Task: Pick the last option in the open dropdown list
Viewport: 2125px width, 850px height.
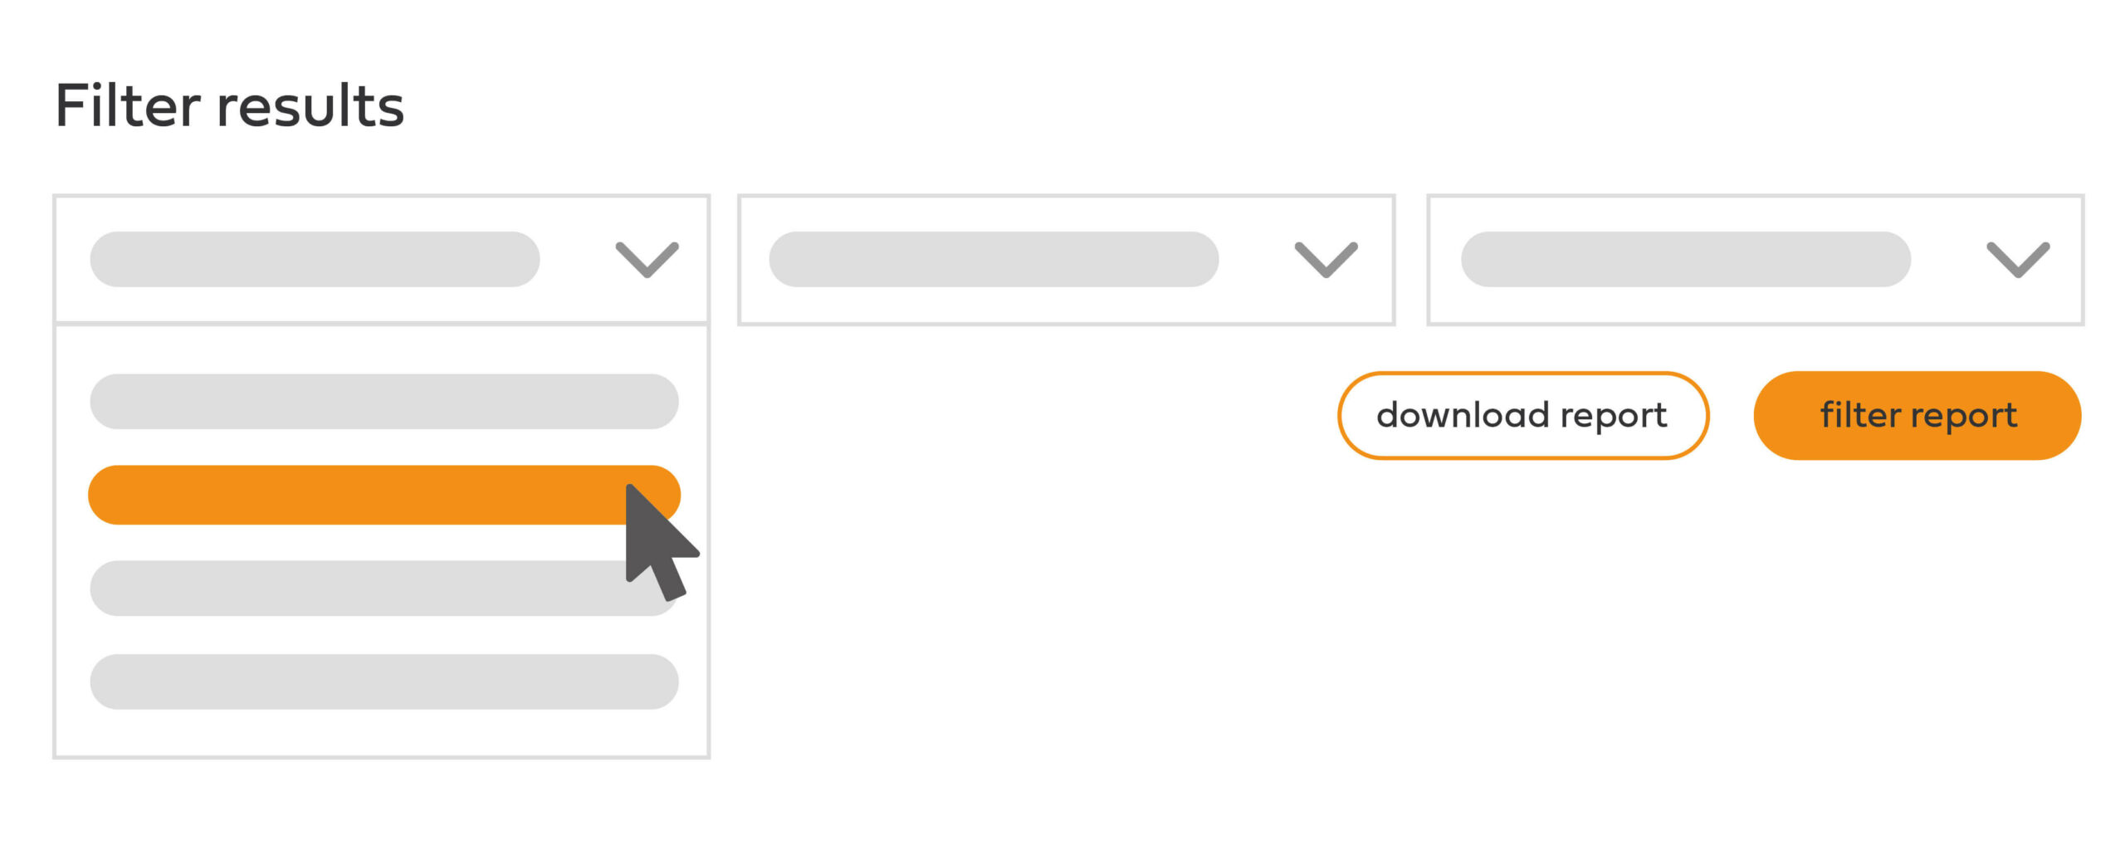Action: click(x=383, y=681)
